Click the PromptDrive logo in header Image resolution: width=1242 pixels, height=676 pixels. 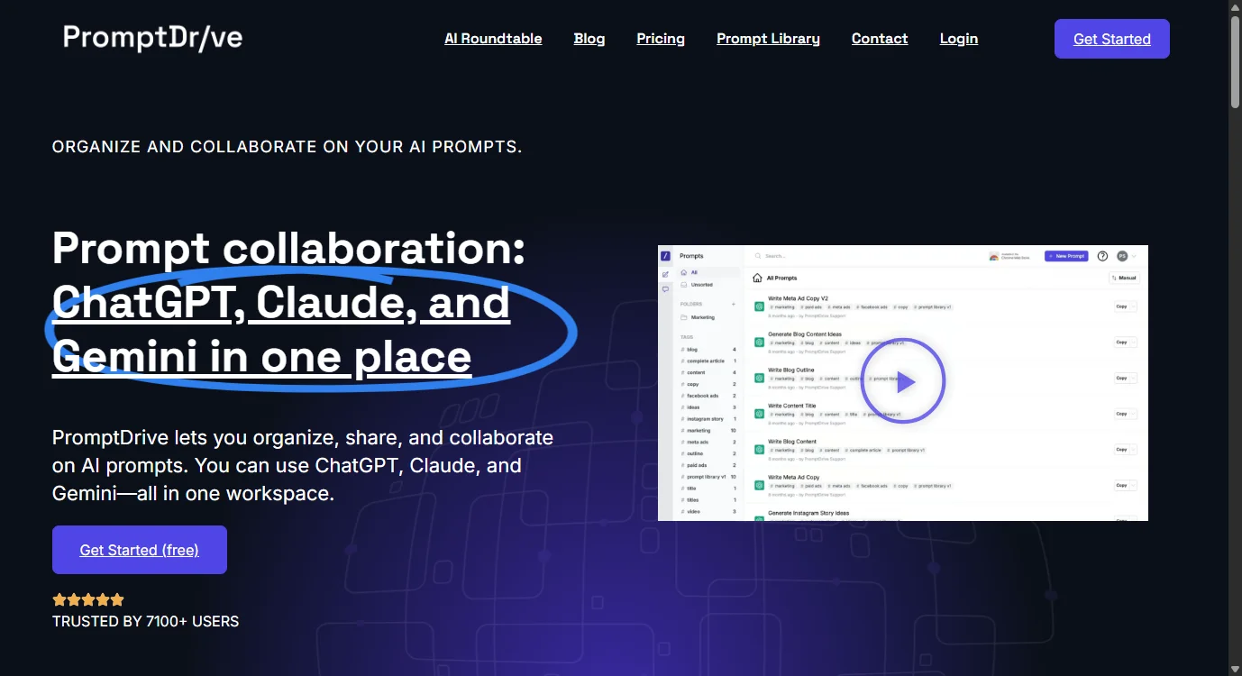[x=152, y=38]
